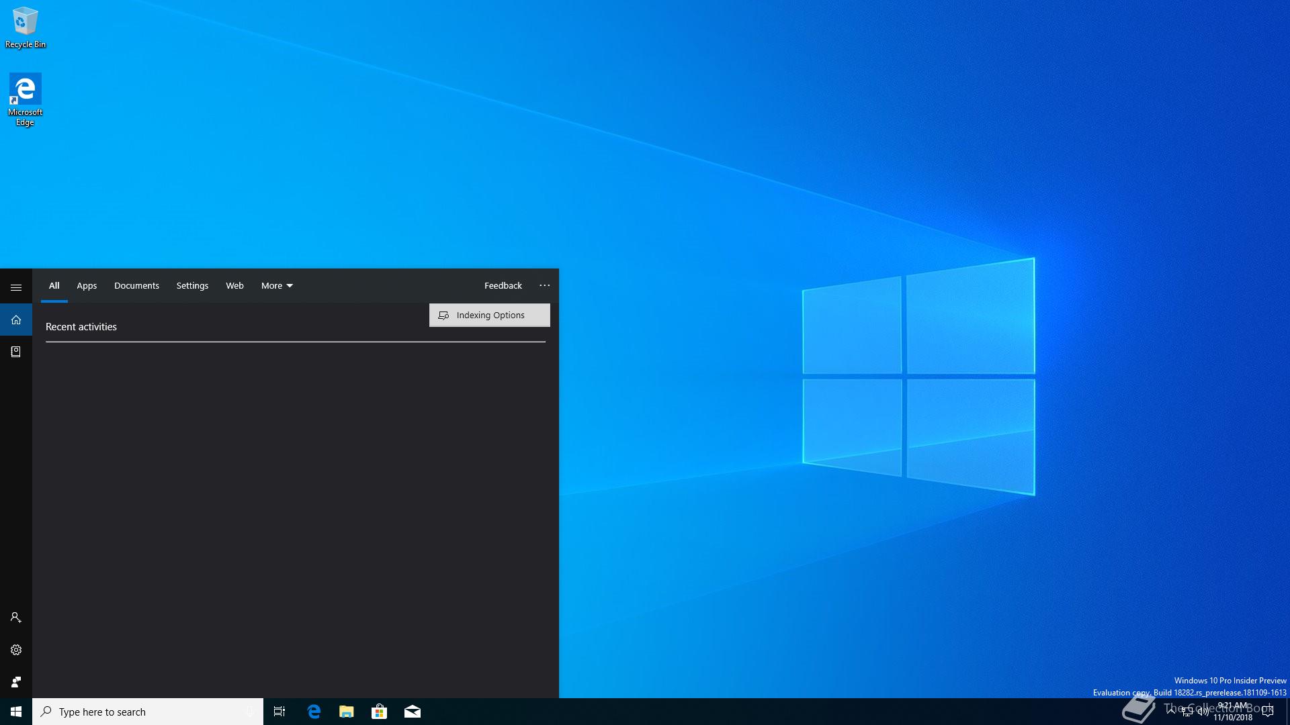Image resolution: width=1290 pixels, height=725 pixels.
Task: Select the Settings search filter tab
Action: (192, 285)
